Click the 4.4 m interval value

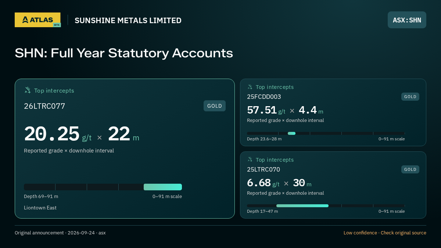[311, 110]
